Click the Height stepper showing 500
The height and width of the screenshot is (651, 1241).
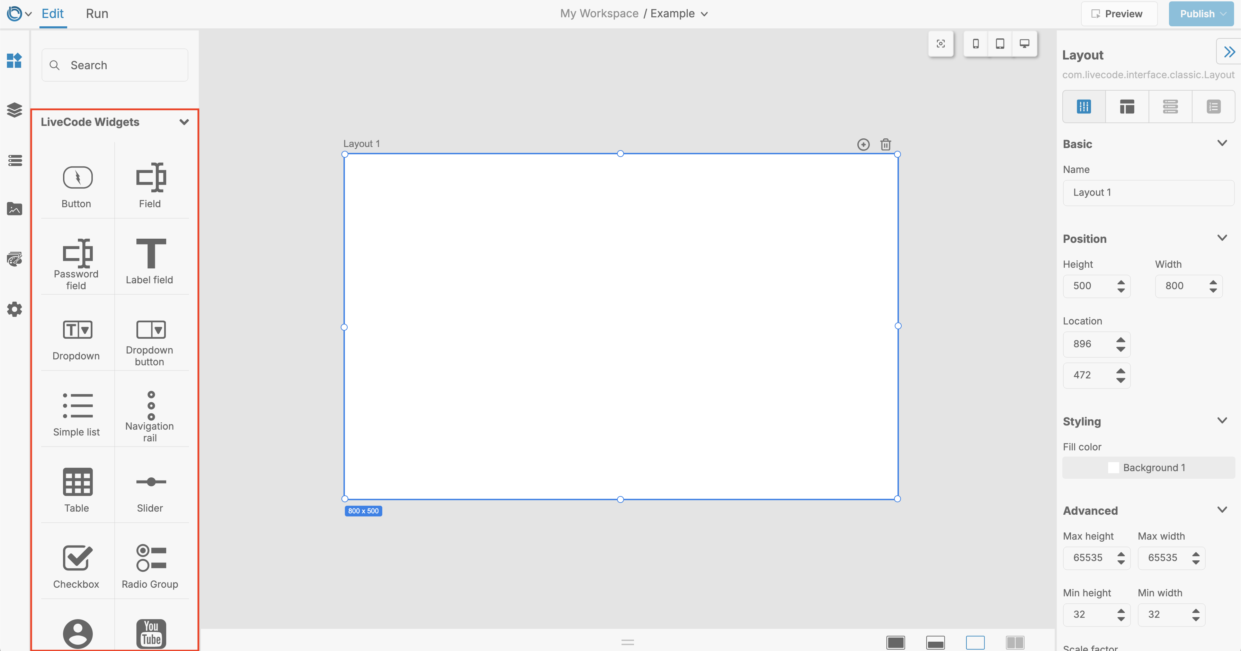pyautogui.click(x=1097, y=286)
